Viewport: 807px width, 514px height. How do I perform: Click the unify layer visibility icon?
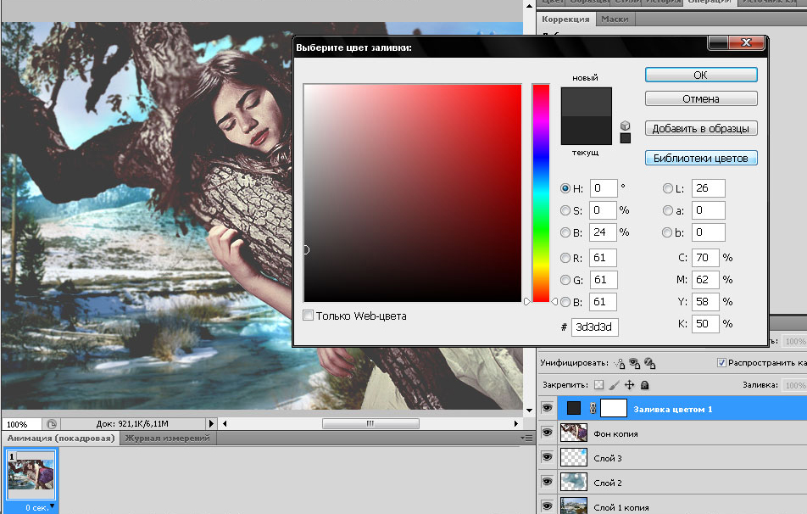(x=635, y=364)
